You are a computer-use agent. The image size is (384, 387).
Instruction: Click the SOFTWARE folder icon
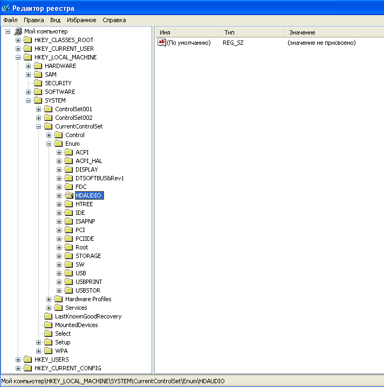pos(38,92)
